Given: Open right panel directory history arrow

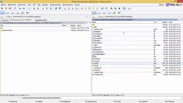Looking at the screenshot, I should [x=182, y=19].
